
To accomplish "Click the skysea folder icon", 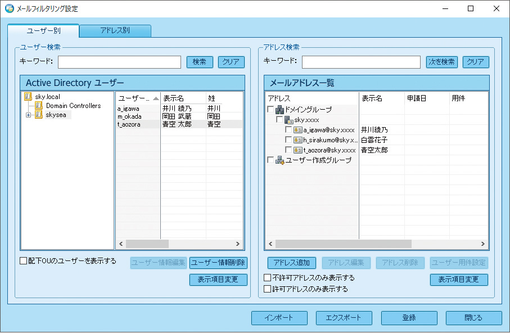I will [x=39, y=115].
